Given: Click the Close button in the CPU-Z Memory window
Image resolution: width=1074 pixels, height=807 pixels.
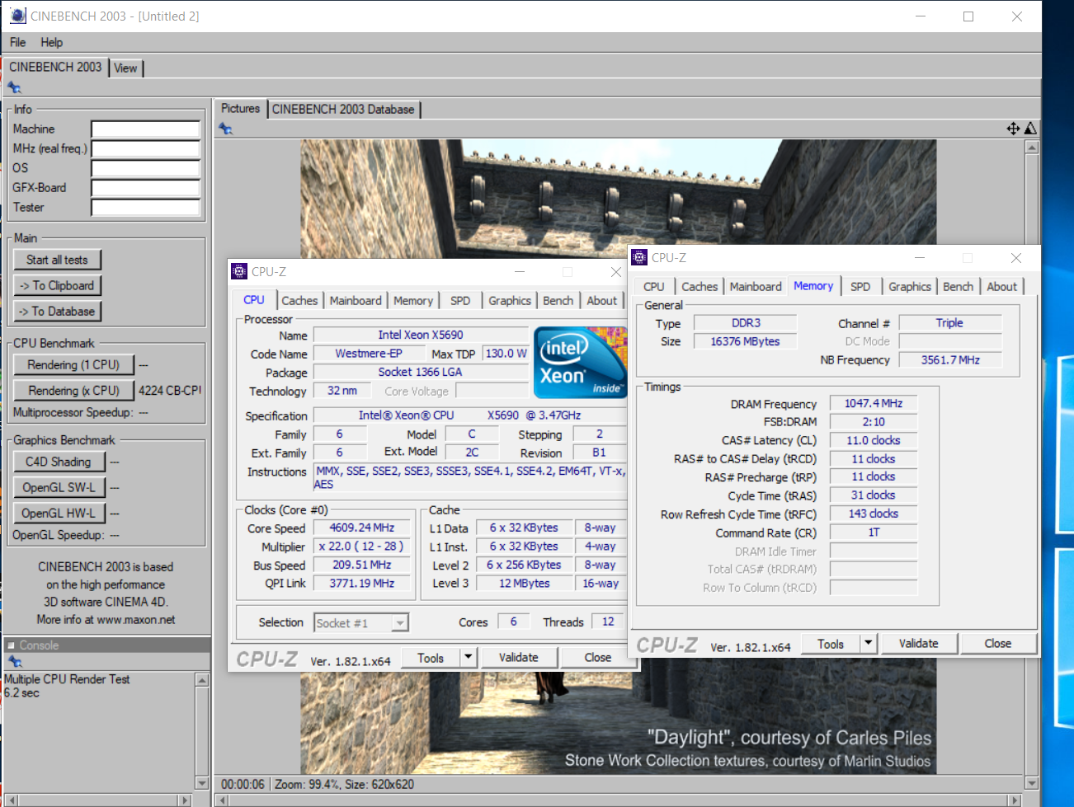Looking at the screenshot, I should 998,644.
